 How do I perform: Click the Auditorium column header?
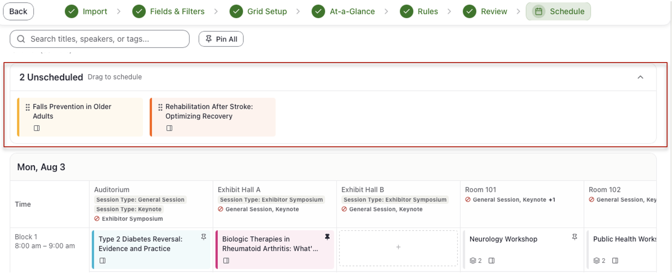pyautogui.click(x=112, y=189)
